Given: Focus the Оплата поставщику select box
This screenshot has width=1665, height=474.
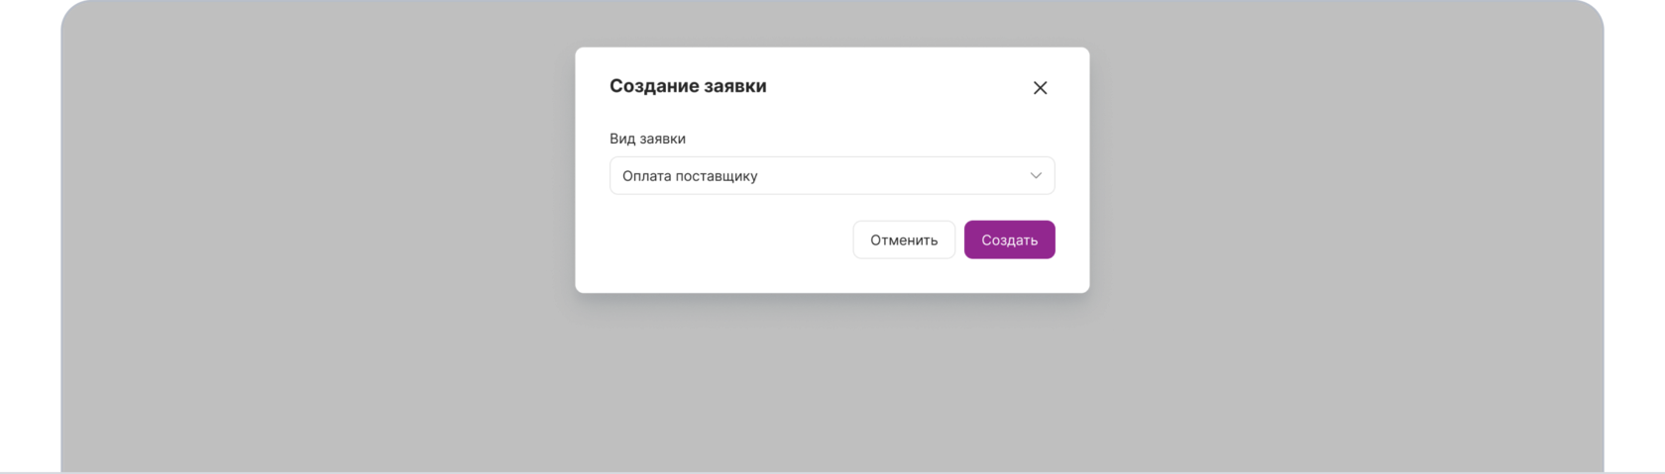Looking at the screenshot, I should click(x=832, y=175).
